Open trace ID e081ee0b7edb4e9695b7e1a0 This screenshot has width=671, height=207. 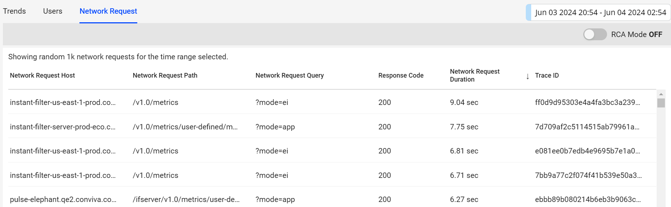pyautogui.click(x=587, y=151)
